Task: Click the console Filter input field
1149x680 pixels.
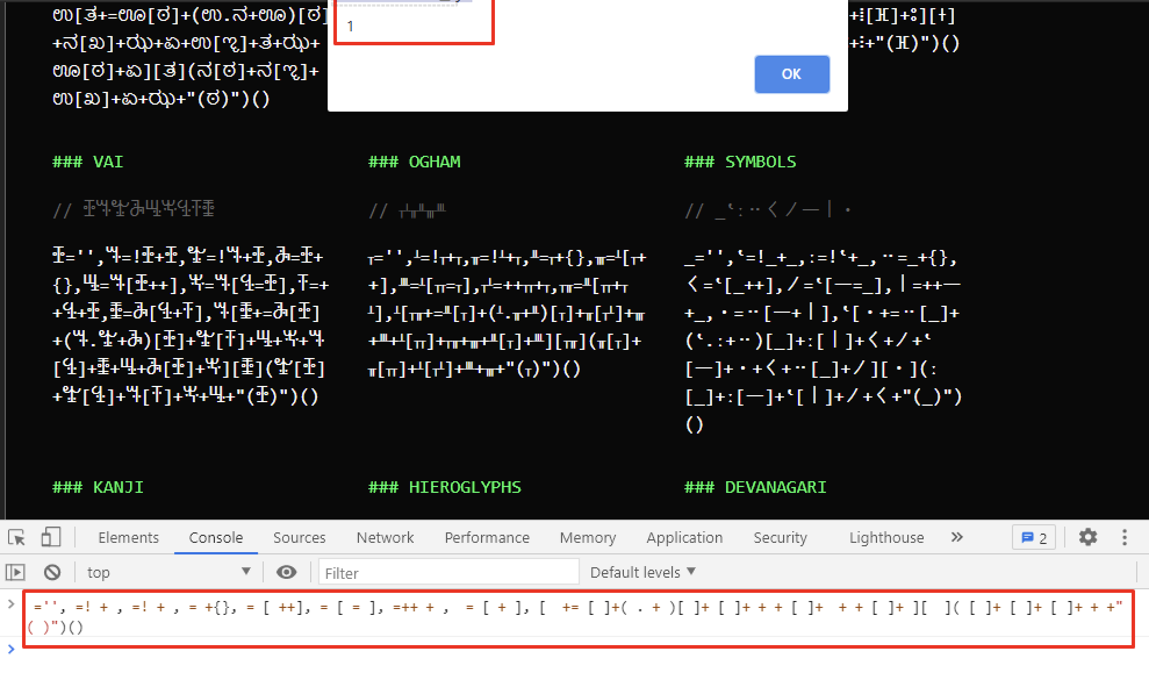Action: 448,572
